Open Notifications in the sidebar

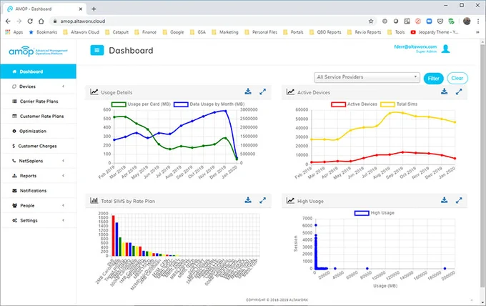[x=38, y=191]
